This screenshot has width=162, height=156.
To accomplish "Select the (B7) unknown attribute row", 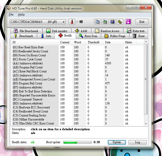I will point(77,87).
